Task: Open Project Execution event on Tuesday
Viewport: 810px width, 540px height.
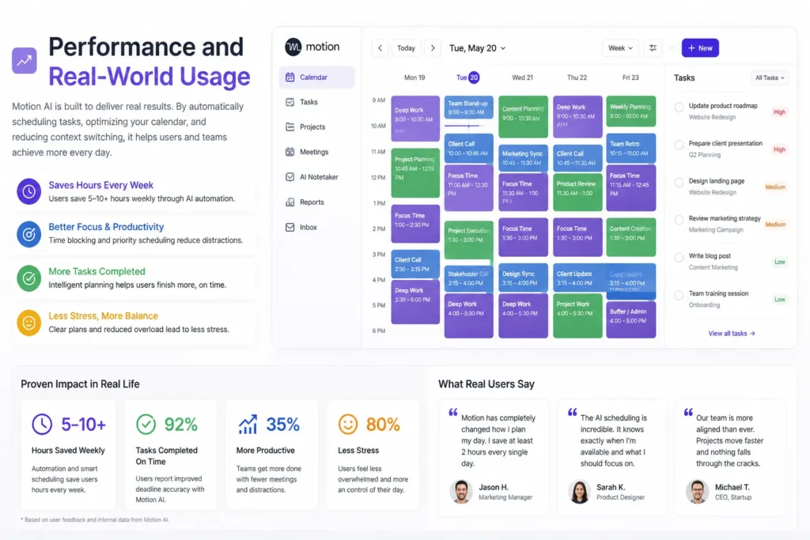Action: pyautogui.click(x=468, y=240)
